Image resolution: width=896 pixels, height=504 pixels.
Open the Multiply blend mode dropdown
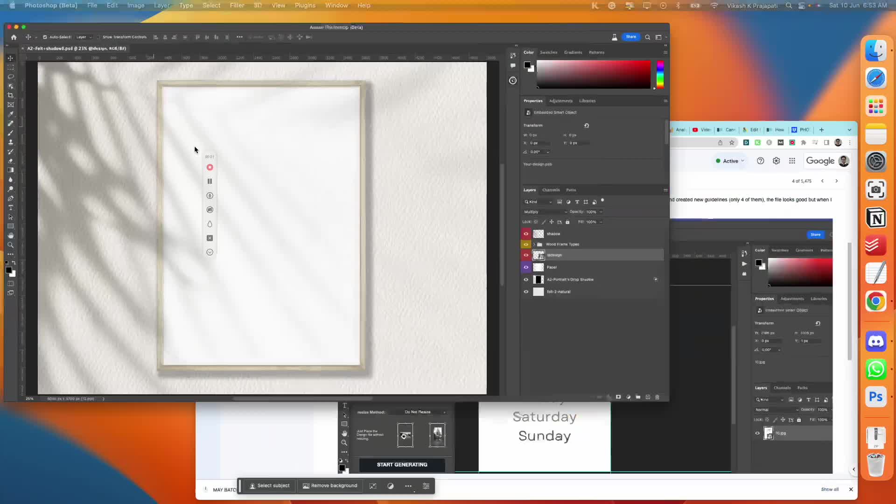[x=545, y=212]
